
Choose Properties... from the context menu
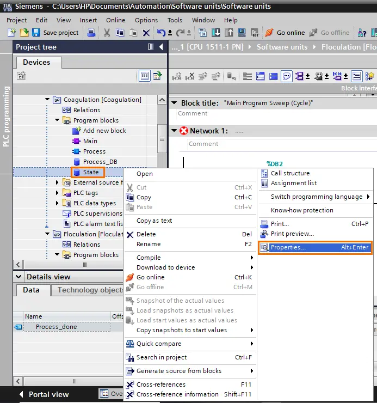316,247
